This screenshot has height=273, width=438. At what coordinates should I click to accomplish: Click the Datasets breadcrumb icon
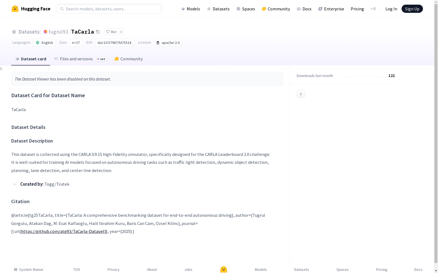tap(14, 32)
